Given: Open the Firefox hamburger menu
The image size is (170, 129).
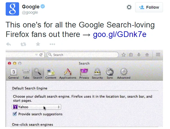Looking at the screenshot, I should pos(158,55).
